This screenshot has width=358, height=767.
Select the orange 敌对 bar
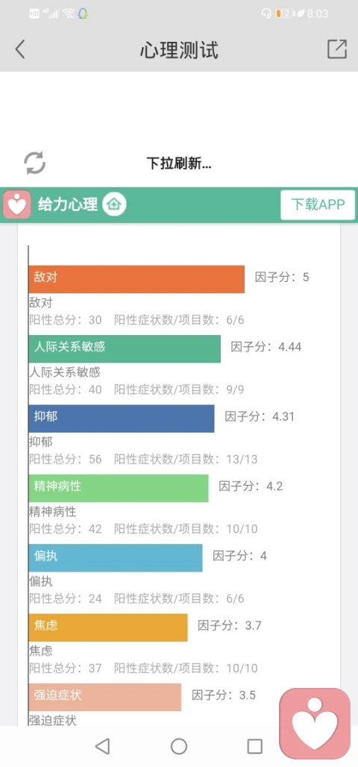136,279
